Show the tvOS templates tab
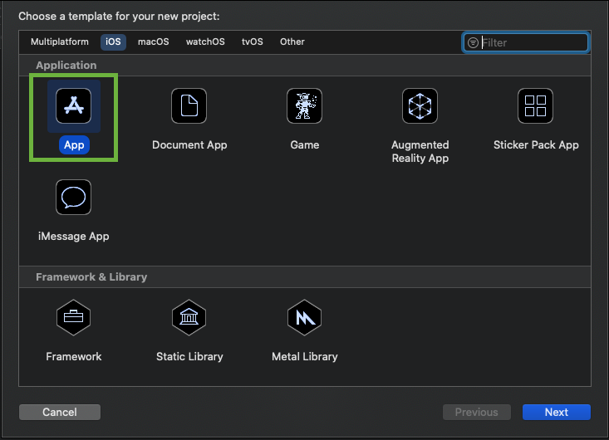The height and width of the screenshot is (440, 609). (x=253, y=42)
